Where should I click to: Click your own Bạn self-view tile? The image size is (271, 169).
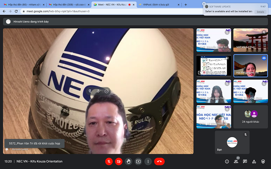[232, 142]
